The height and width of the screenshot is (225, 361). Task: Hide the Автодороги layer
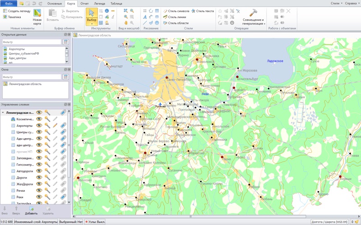click(x=39, y=171)
